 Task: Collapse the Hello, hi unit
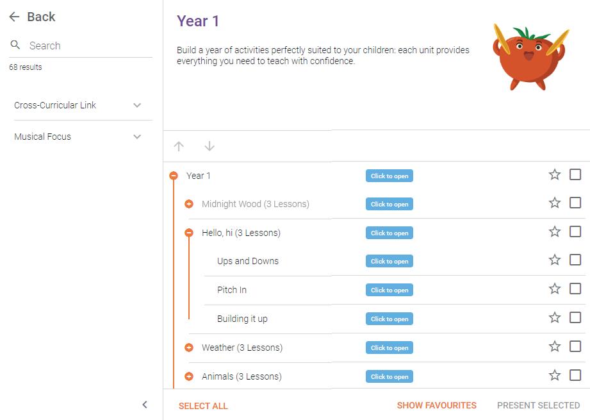tap(189, 233)
